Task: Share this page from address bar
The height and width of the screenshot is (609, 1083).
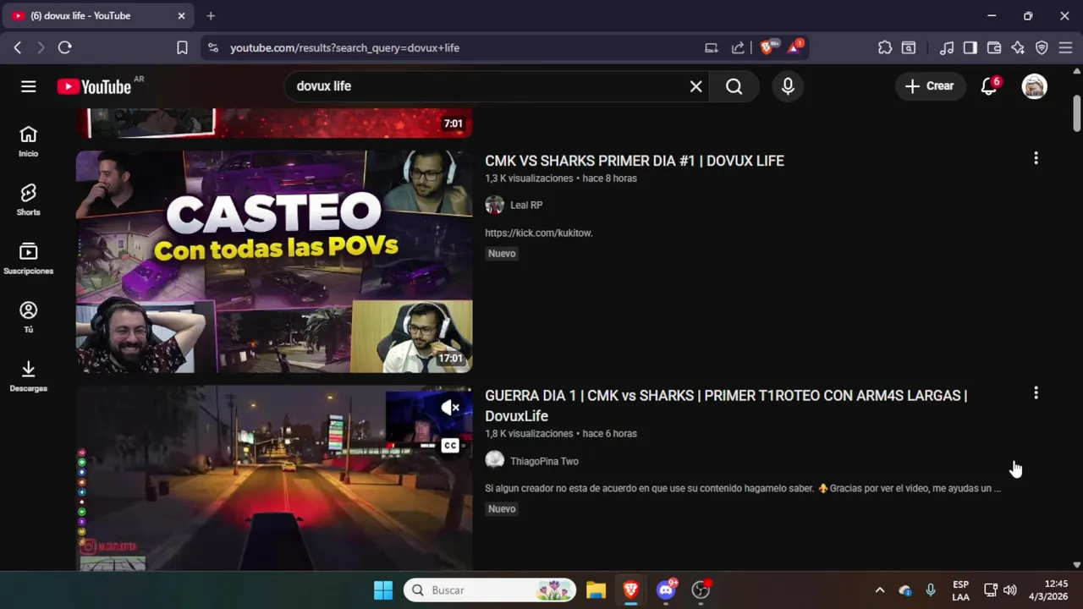Action: pyautogui.click(x=738, y=48)
